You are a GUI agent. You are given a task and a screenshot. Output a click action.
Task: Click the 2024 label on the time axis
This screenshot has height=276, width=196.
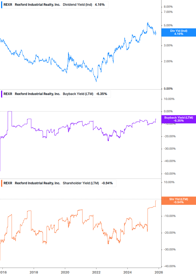127,272
